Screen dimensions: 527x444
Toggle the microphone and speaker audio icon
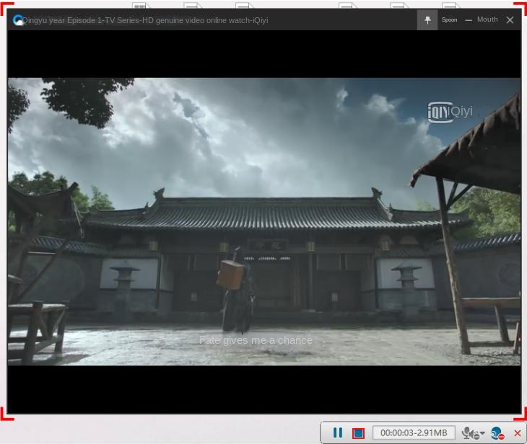[469, 432]
